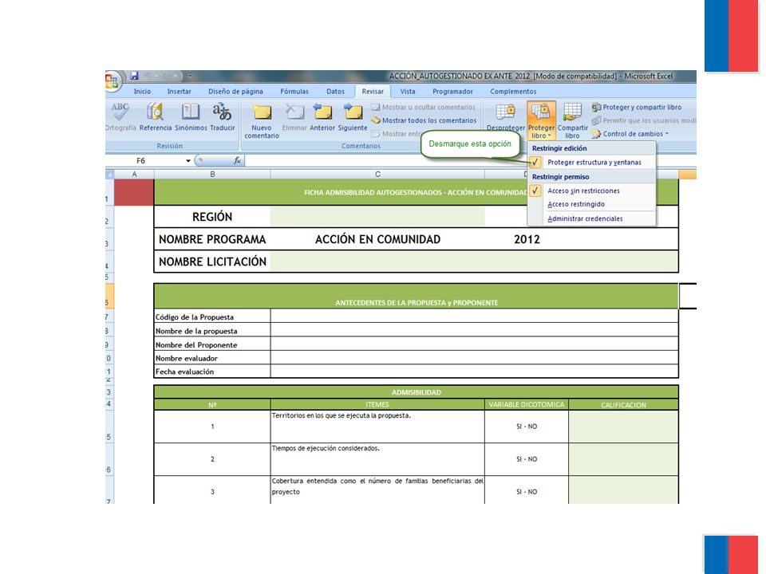Click 'ANTECEDENTES DE LA PROPUESTA y PROPONENTE' header
This screenshot has height=574, width=766.
pyautogui.click(x=417, y=296)
